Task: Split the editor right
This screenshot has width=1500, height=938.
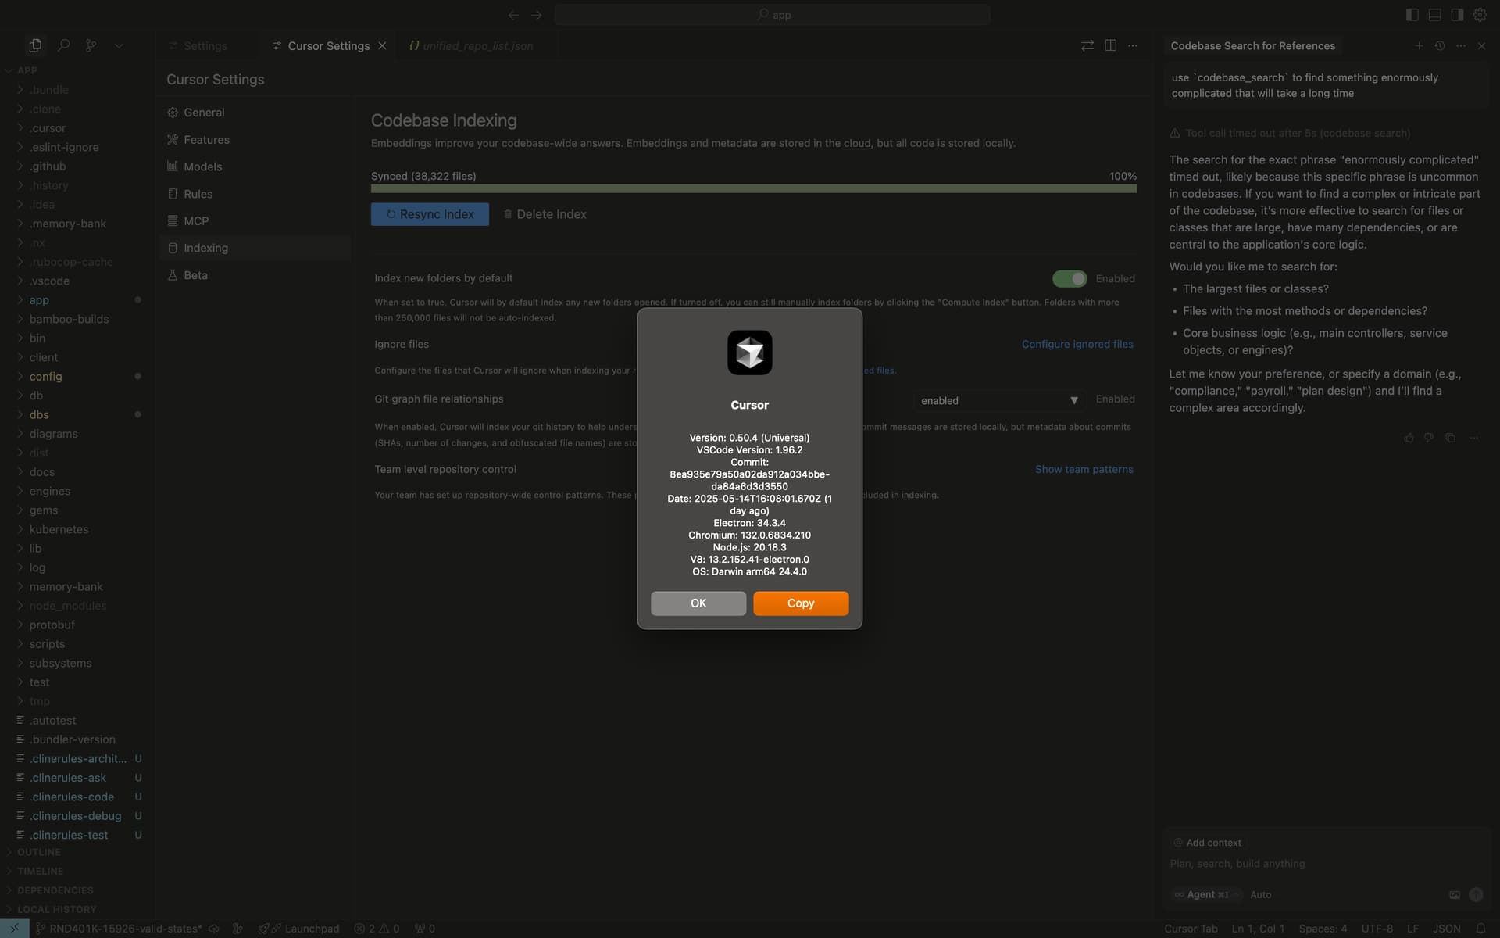Action: 1110,46
